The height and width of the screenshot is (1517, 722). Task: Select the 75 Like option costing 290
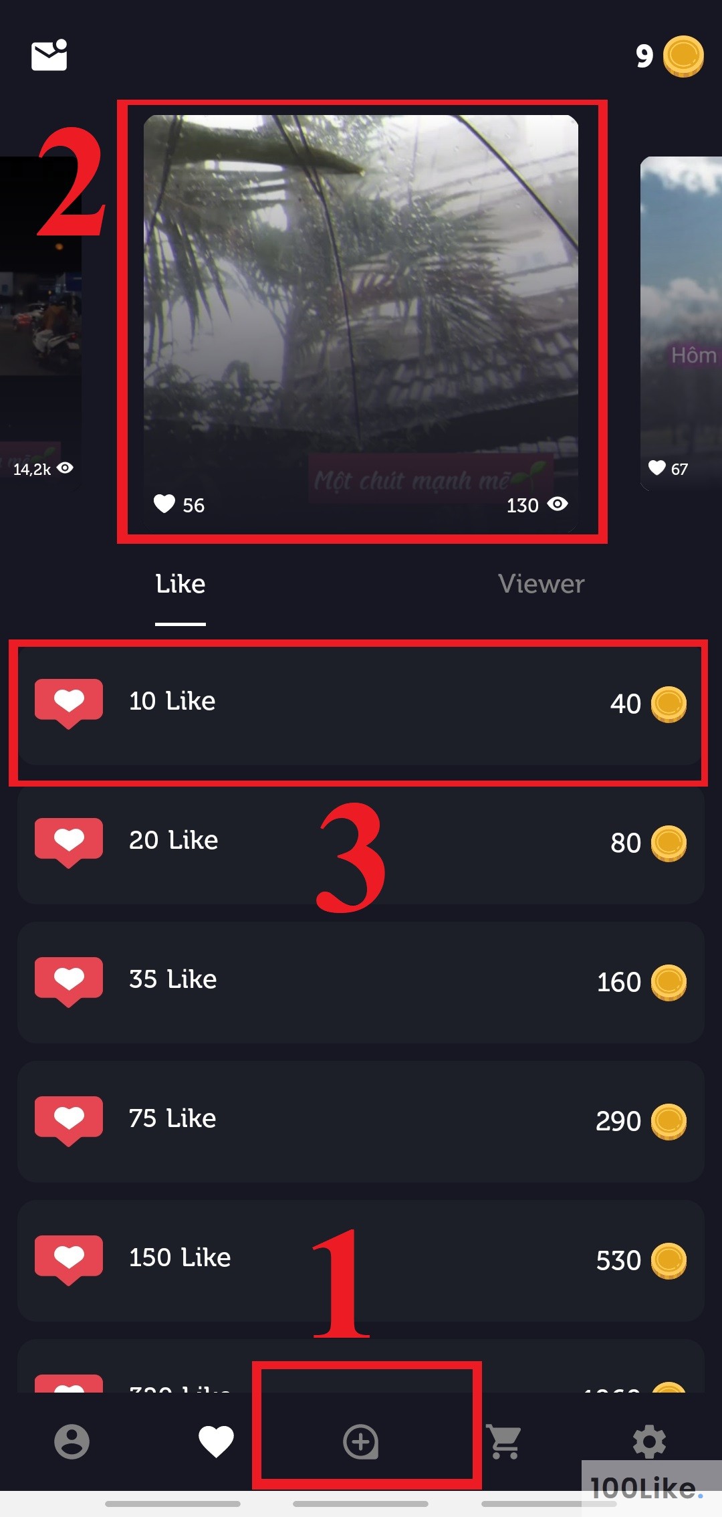361,1121
